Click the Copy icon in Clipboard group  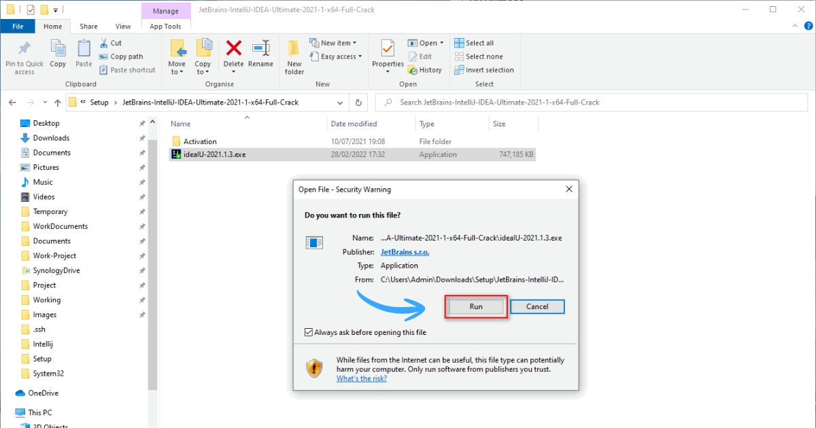pos(58,48)
